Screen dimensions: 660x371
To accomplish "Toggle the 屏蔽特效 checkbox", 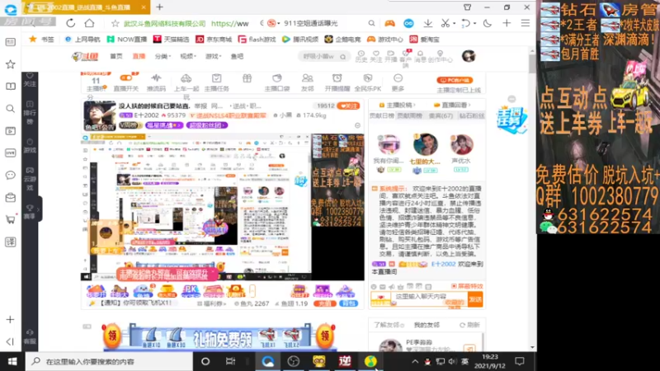I will coord(467,286).
